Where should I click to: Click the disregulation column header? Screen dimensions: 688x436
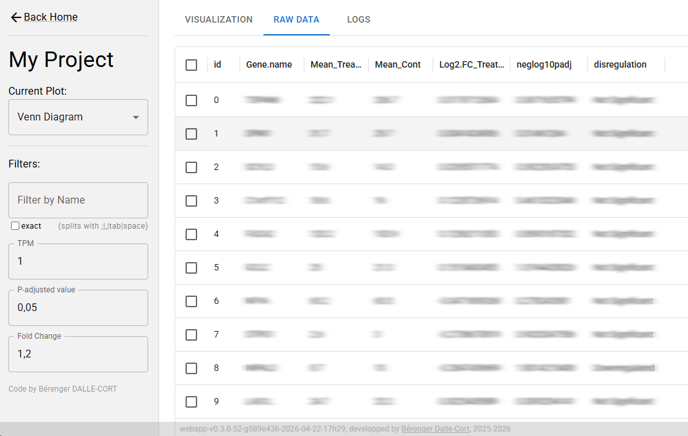pyautogui.click(x=620, y=65)
